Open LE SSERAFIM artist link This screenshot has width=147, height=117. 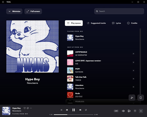point(81,55)
